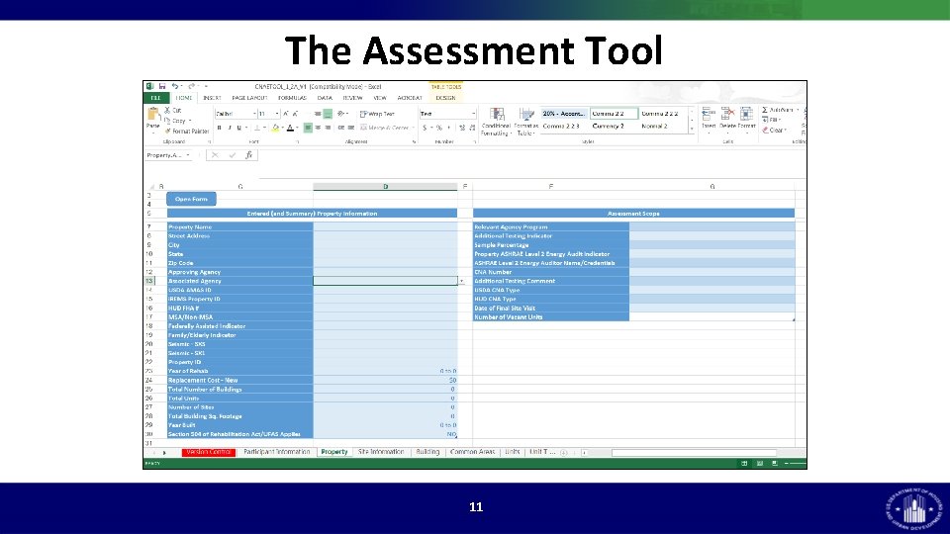Screen dimensions: 950x534
Task: Click the Cut scissors command
Action: [172, 110]
